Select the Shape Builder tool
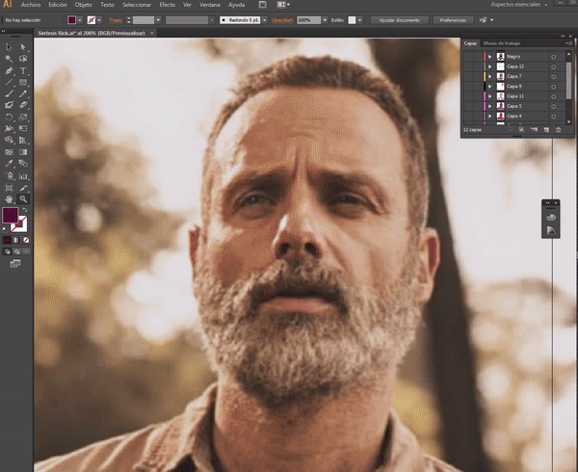This screenshot has width=578, height=472. pos(9,140)
